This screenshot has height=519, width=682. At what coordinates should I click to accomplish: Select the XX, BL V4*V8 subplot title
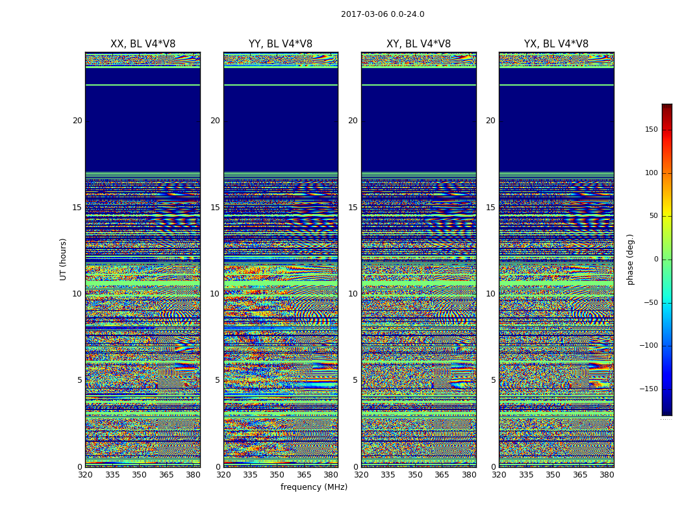pyautogui.click(x=143, y=44)
